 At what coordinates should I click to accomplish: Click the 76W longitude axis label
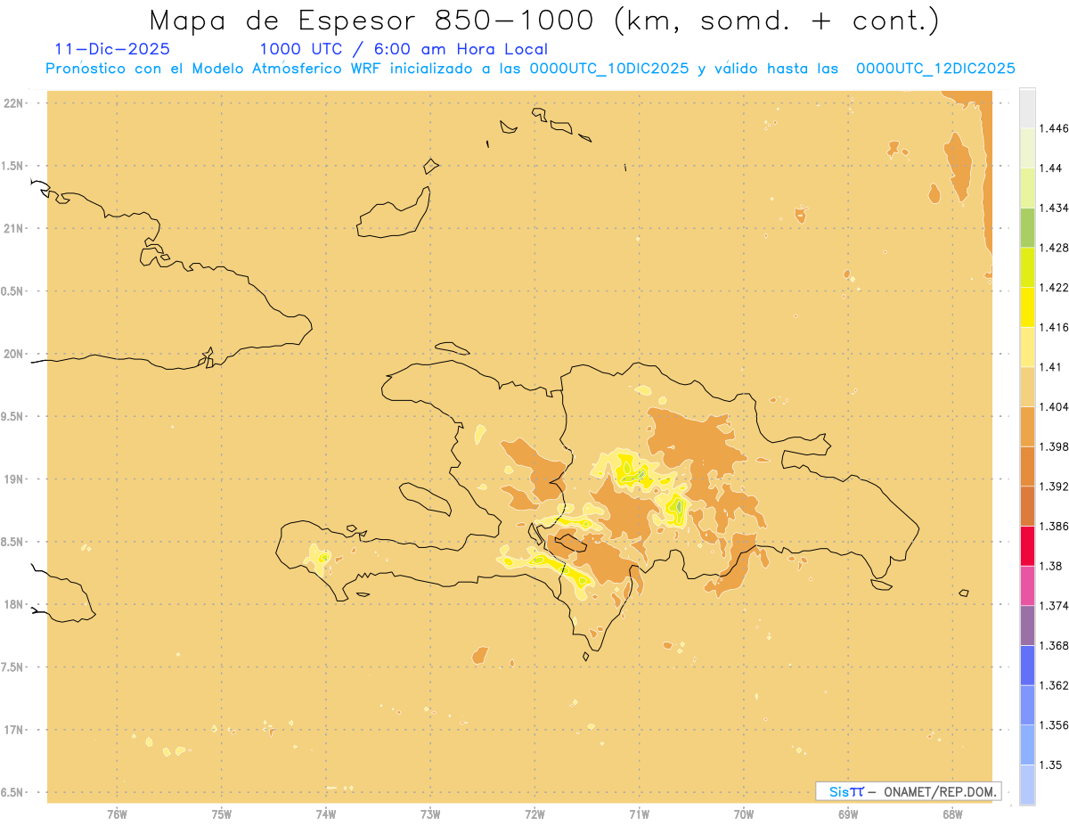click(117, 814)
